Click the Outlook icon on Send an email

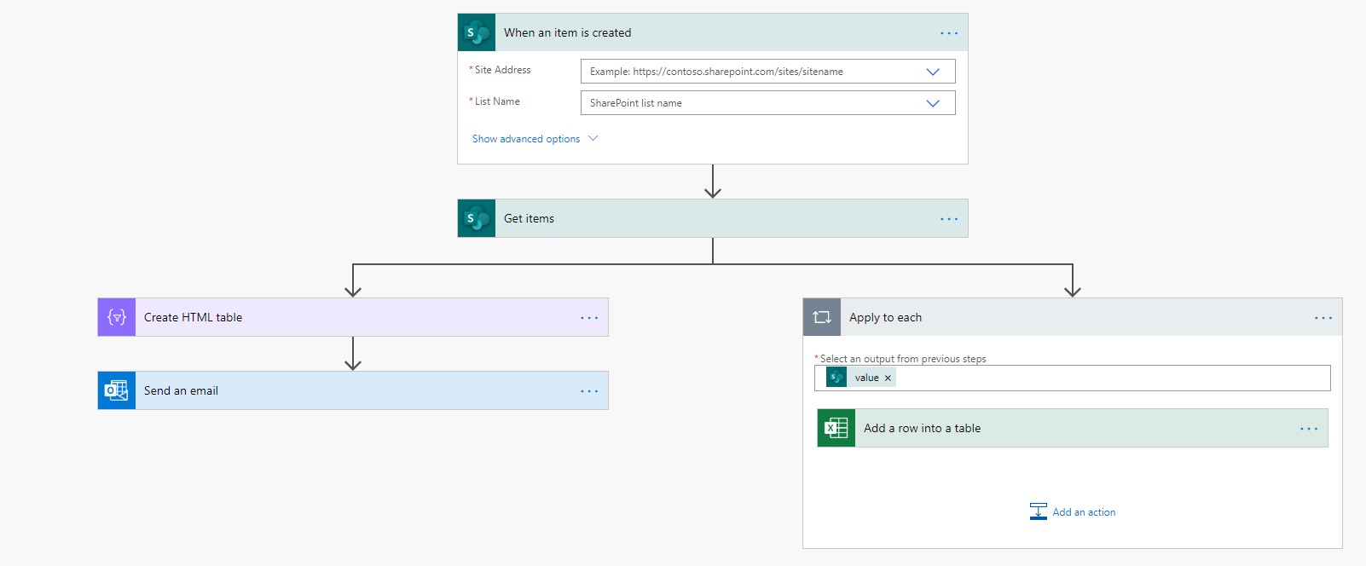[117, 390]
